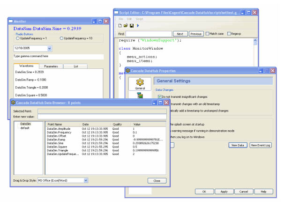The image size is (284, 207).
Task: Click the View Data button
Action: click(x=238, y=145)
